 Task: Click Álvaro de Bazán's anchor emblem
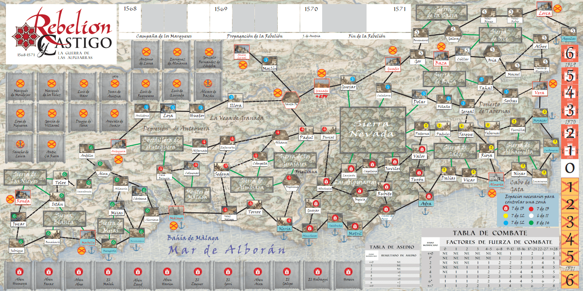(x=209, y=83)
